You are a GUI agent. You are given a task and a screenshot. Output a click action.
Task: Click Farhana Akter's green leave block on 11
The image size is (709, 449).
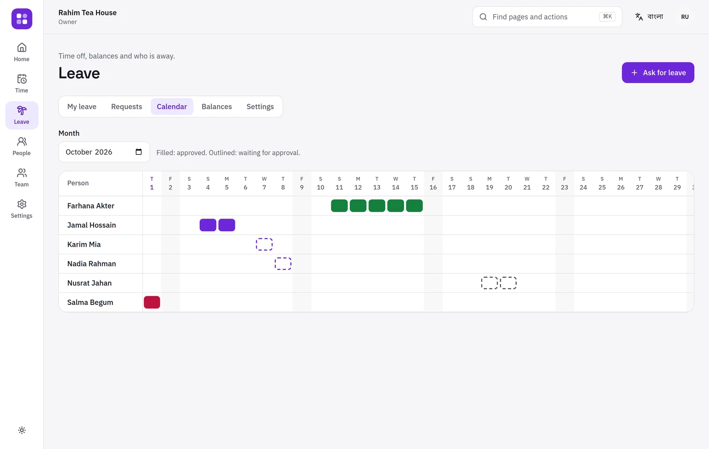[x=339, y=206]
